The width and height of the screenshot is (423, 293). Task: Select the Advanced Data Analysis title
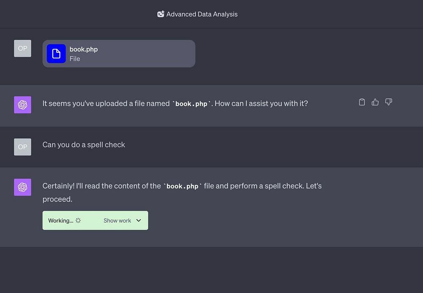(x=202, y=14)
